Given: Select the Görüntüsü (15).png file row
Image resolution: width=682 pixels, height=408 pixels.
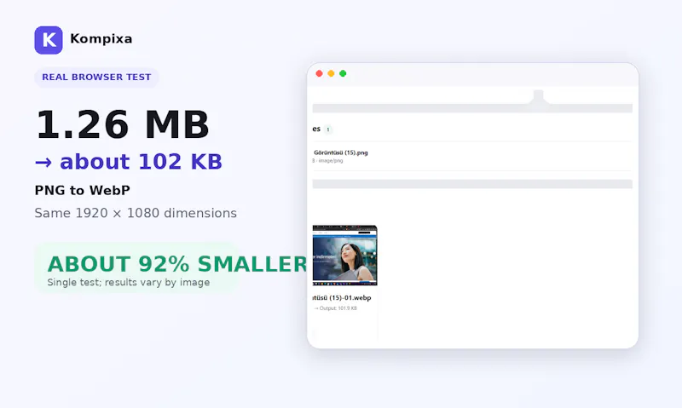Looking at the screenshot, I should pyautogui.click(x=472, y=157).
